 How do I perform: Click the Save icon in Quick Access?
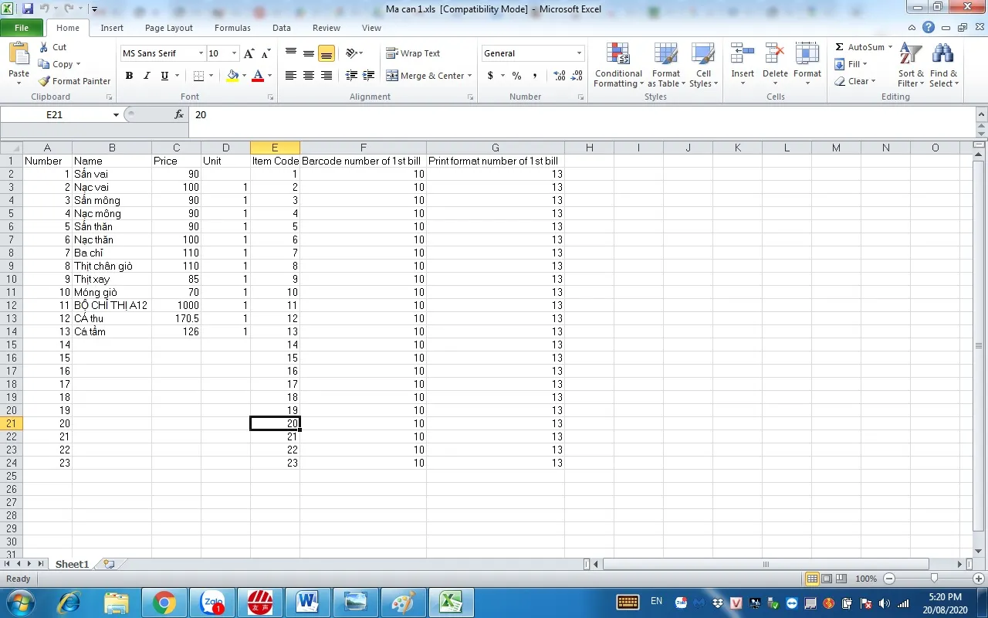click(28, 9)
